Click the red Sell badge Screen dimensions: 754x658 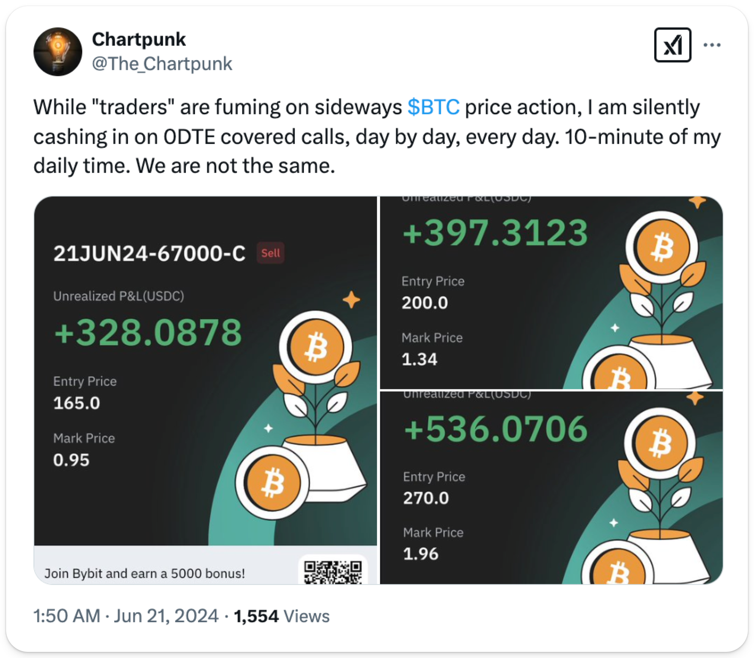point(270,253)
